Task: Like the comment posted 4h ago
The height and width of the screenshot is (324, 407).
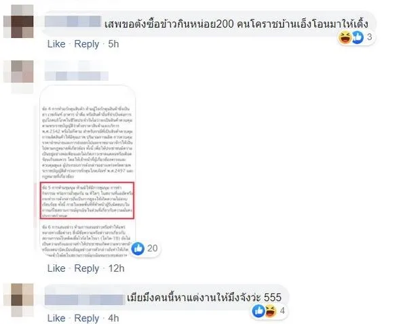Action: click(x=56, y=318)
